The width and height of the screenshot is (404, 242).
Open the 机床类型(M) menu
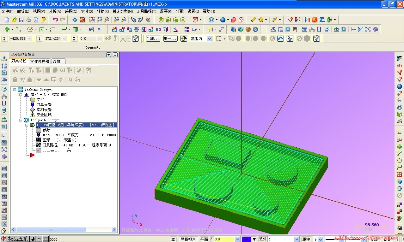coord(123,11)
